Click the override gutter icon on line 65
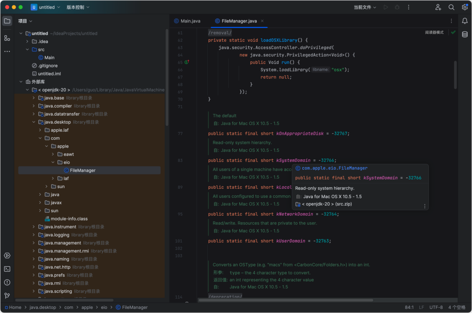Image resolution: width=472 pixels, height=313 pixels. [x=186, y=62]
